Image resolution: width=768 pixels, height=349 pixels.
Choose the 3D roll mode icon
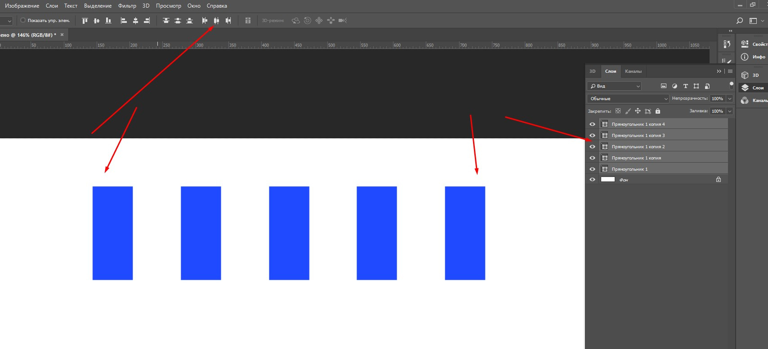(x=308, y=21)
